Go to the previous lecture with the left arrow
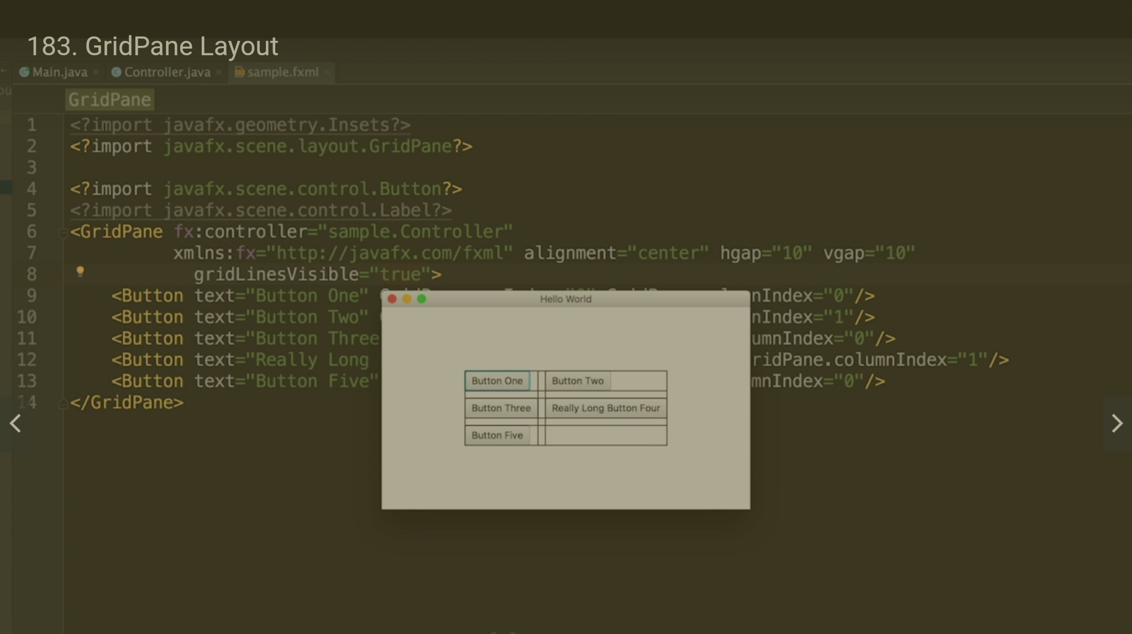Screen dimensions: 1132x634 coord(15,424)
